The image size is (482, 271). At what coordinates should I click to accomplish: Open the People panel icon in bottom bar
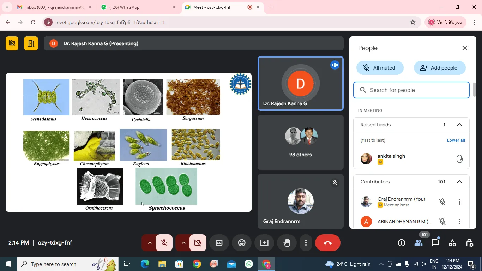[x=418, y=243]
